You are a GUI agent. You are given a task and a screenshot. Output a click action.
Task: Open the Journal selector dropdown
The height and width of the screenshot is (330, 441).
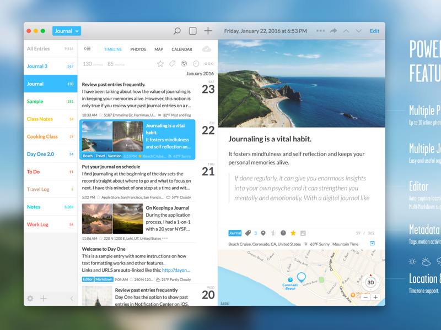(x=66, y=31)
